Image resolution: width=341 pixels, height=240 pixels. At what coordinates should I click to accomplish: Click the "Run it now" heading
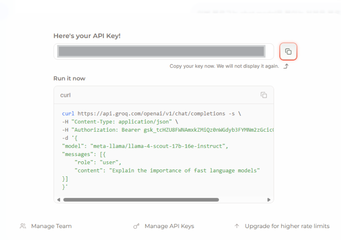pyautogui.click(x=69, y=79)
